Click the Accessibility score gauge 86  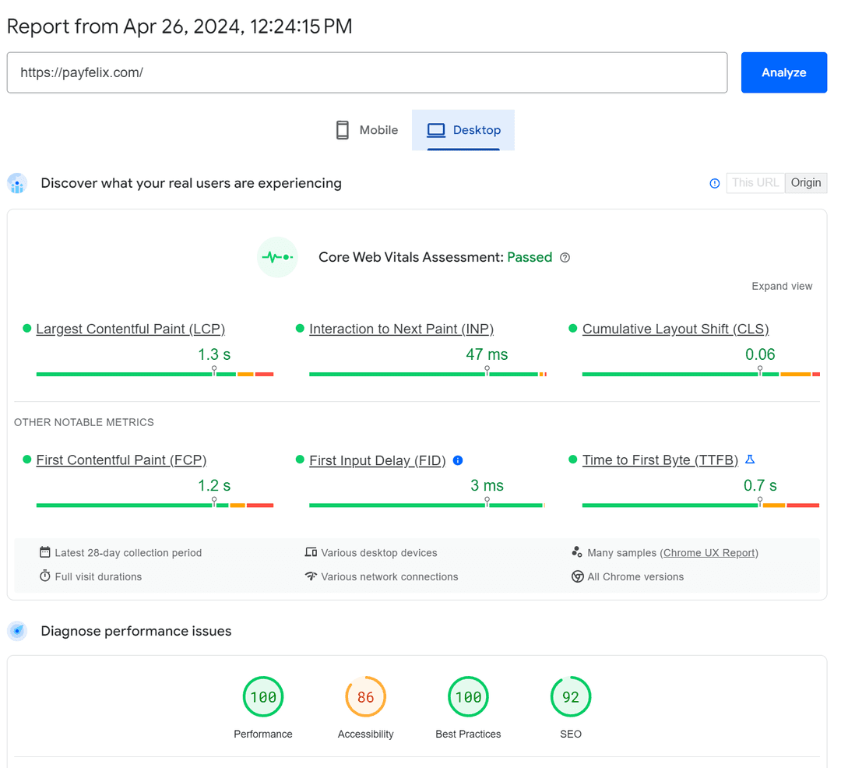click(x=365, y=696)
